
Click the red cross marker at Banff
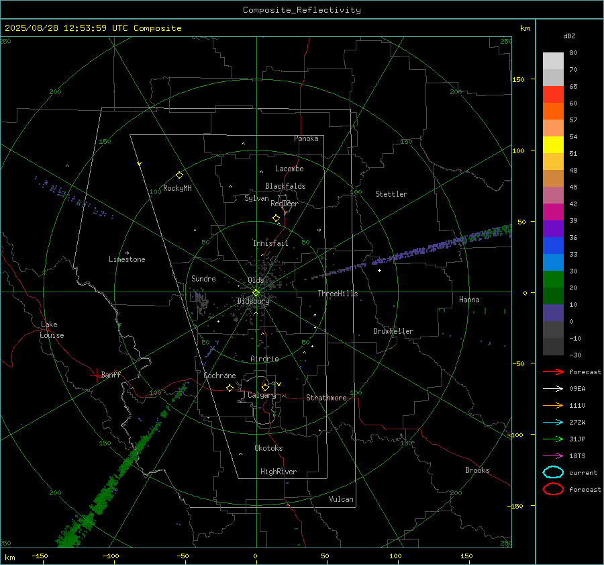coord(96,375)
